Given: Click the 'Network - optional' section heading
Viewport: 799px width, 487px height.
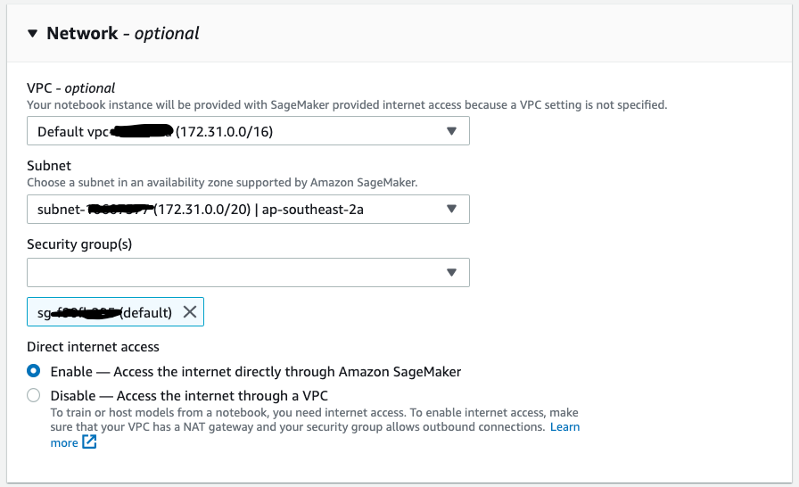Looking at the screenshot, I should click(x=123, y=34).
